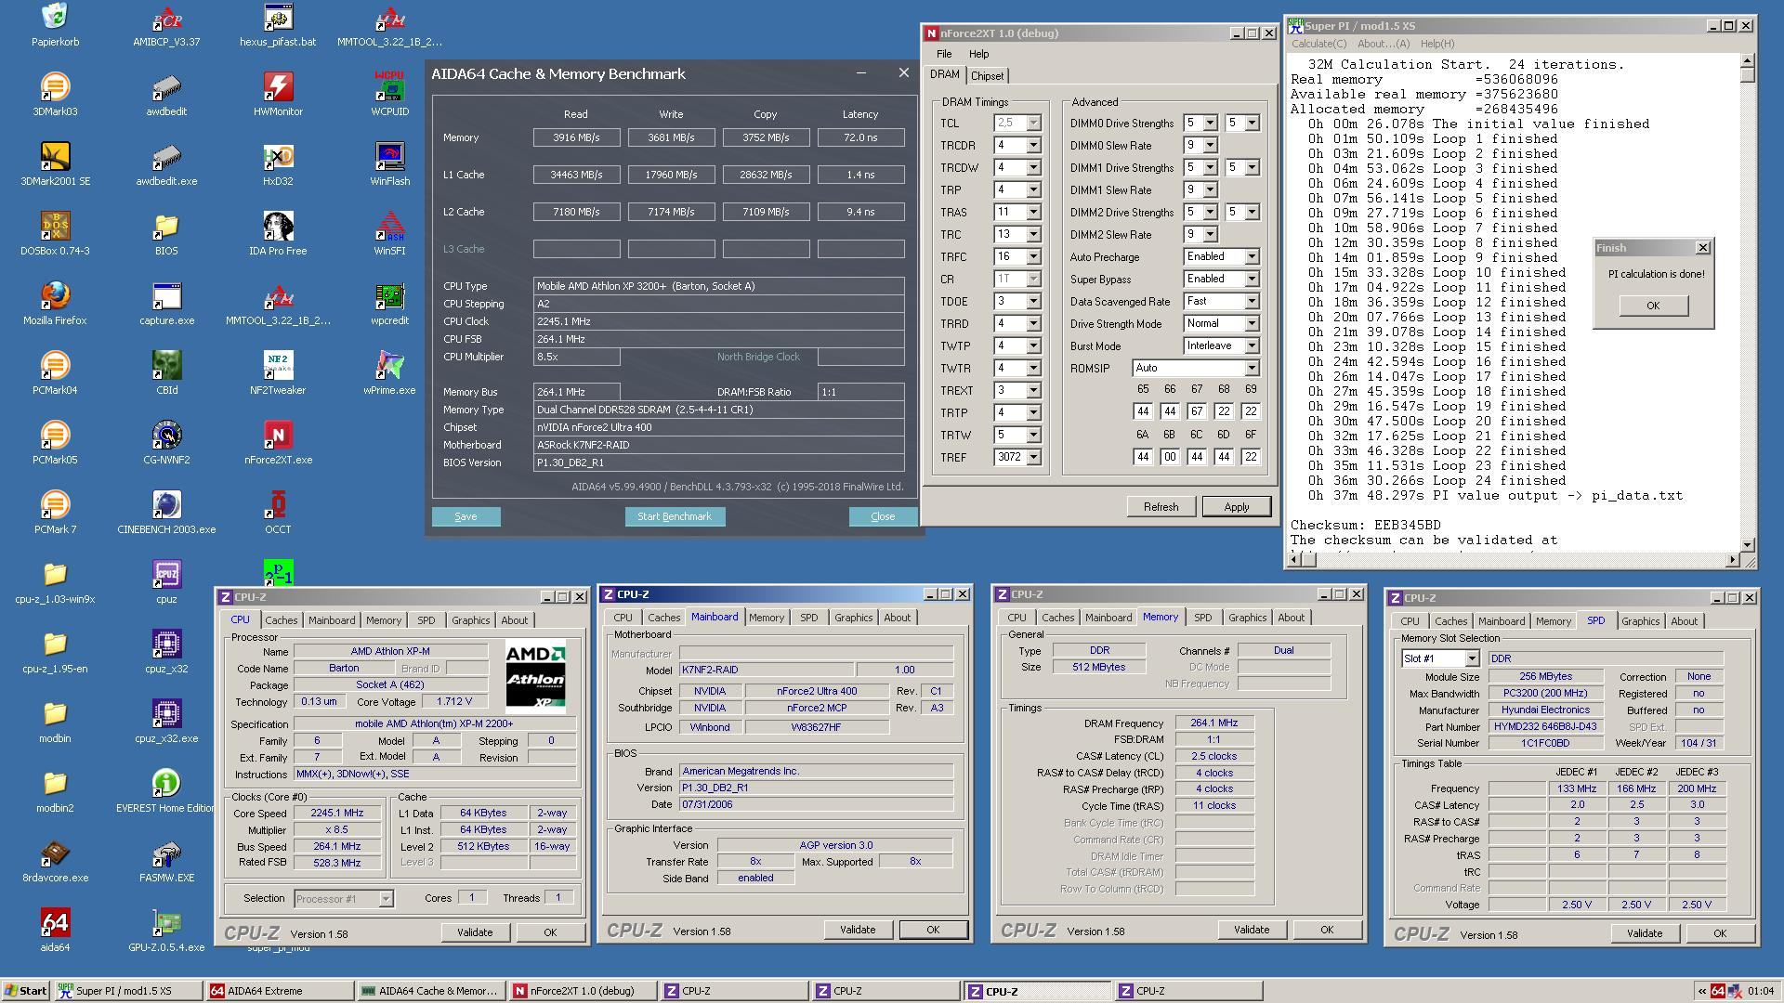Click the Super PI horizontal scrollbar right arrow
This screenshot has width=1784, height=1003.
tap(1732, 559)
